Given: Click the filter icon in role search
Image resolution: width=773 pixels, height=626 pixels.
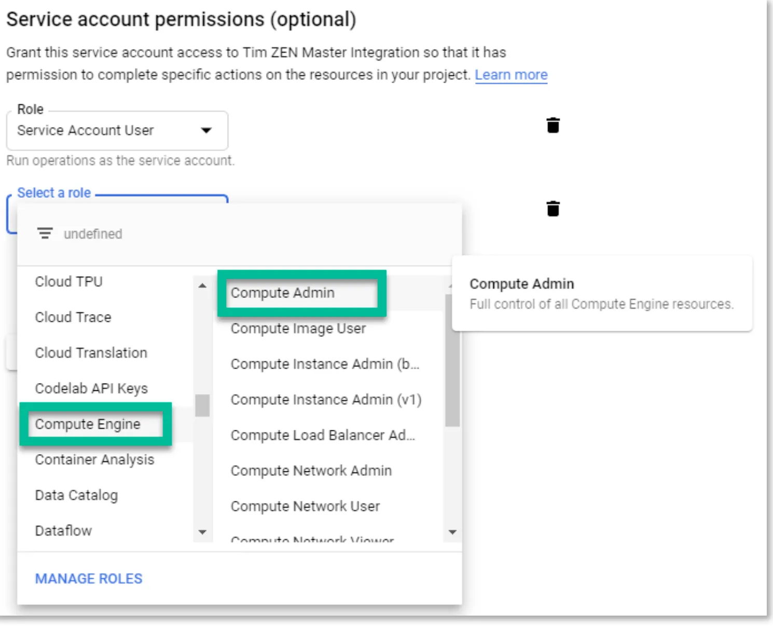Looking at the screenshot, I should point(45,234).
